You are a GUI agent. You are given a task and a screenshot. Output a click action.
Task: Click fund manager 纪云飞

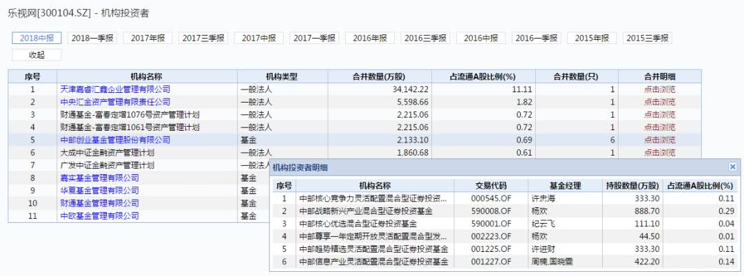pos(544,224)
